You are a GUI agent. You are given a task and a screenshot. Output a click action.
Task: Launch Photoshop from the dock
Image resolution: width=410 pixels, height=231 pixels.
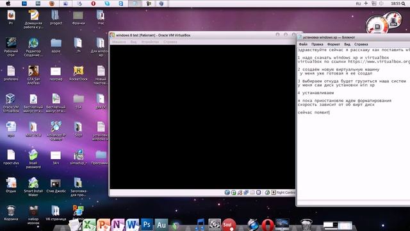(x=147, y=225)
